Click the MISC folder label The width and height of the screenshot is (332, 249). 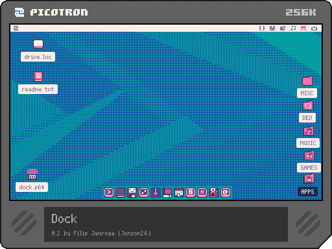(x=307, y=93)
